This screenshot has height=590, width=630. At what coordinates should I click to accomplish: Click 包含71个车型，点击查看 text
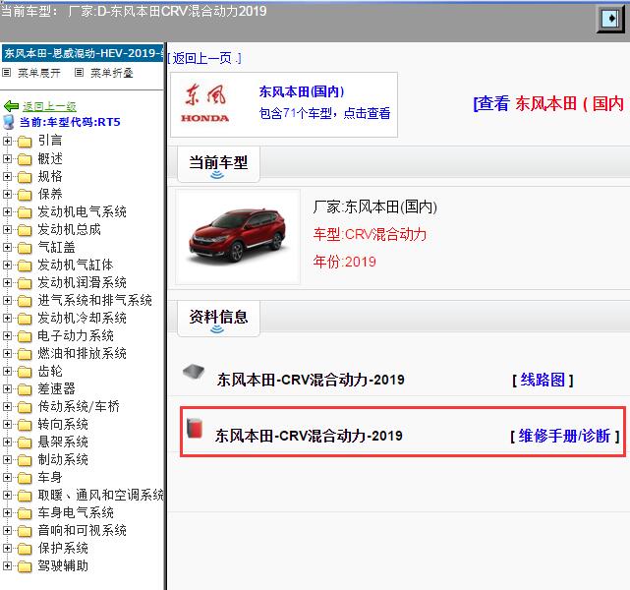coord(324,113)
